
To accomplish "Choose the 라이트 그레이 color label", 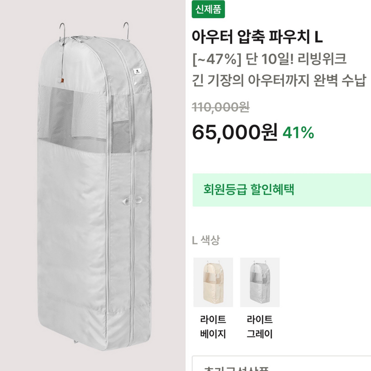I will [x=260, y=326].
